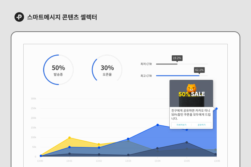Click the 19.2% tooltip on 최저 CTR
The width and height of the screenshot is (251, 167).
[177, 58]
